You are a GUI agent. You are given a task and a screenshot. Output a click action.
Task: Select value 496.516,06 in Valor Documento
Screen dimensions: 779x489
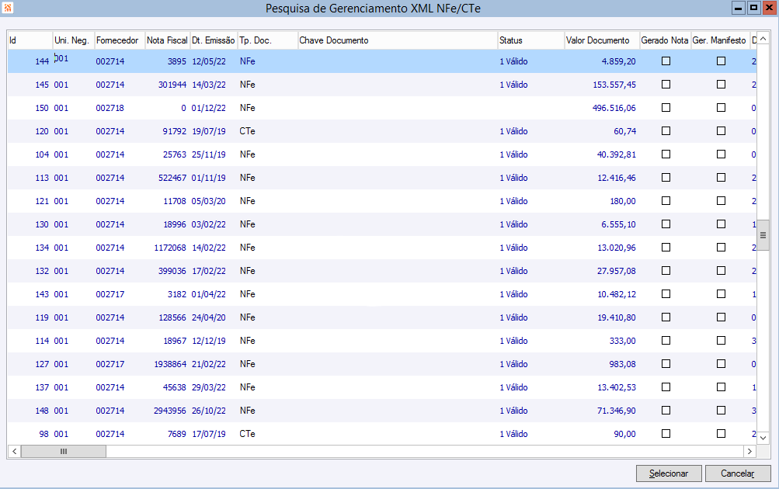click(614, 108)
